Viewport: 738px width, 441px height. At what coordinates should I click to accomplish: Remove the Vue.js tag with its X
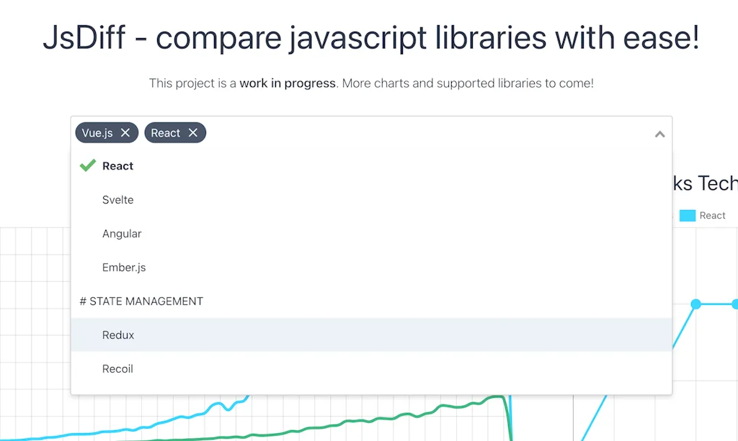click(125, 133)
